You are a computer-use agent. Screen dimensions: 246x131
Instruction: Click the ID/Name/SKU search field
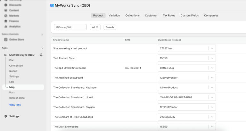(70, 27)
